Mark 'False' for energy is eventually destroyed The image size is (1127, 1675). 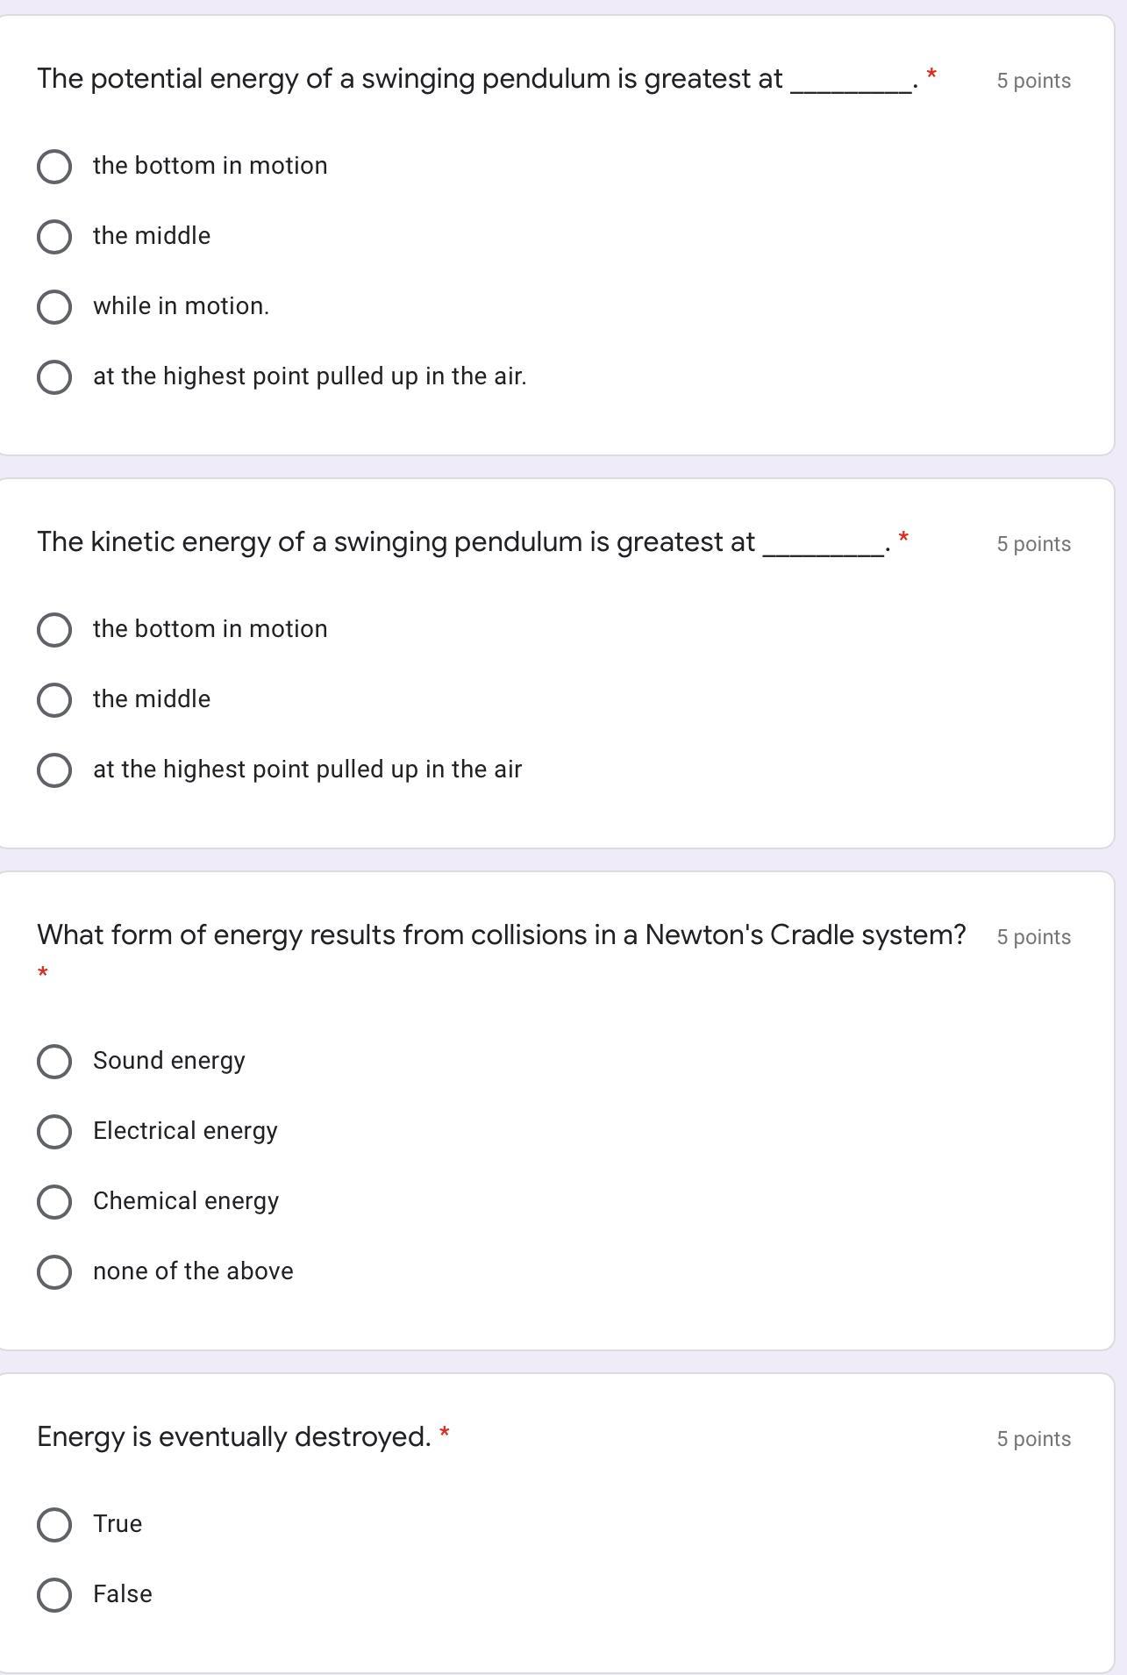click(54, 1595)
